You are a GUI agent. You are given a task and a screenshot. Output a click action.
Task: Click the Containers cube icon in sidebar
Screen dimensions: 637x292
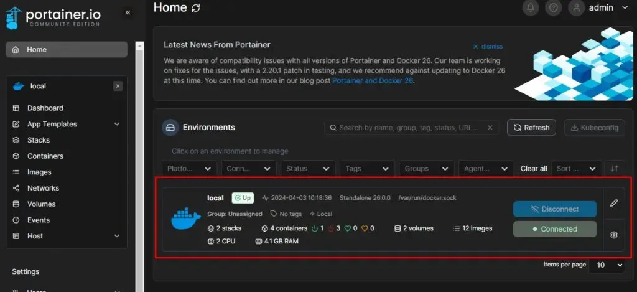(x=16, y=156)
